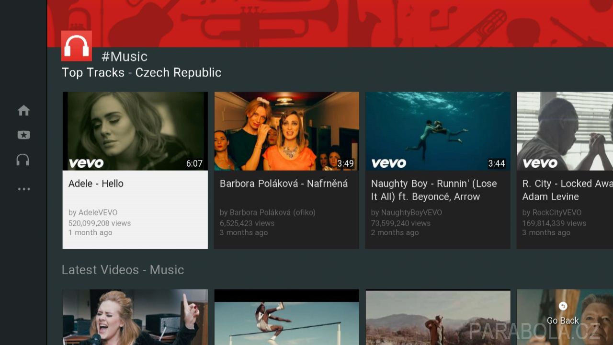Click the 2 months ago text
The image size is (613, 345).
(x=395, y=232)
